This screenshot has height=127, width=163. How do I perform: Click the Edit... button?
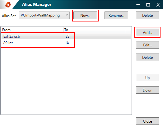point(147,45)
